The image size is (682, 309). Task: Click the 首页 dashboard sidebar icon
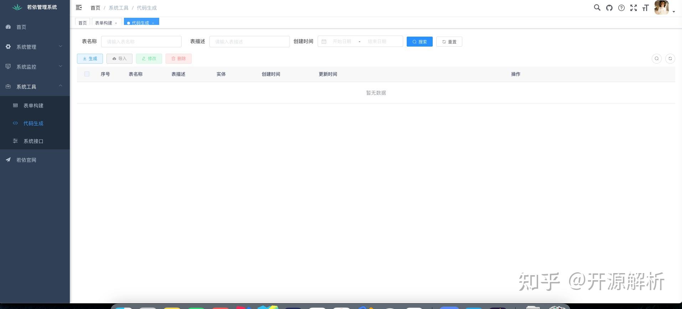click(x=8, y=27)
